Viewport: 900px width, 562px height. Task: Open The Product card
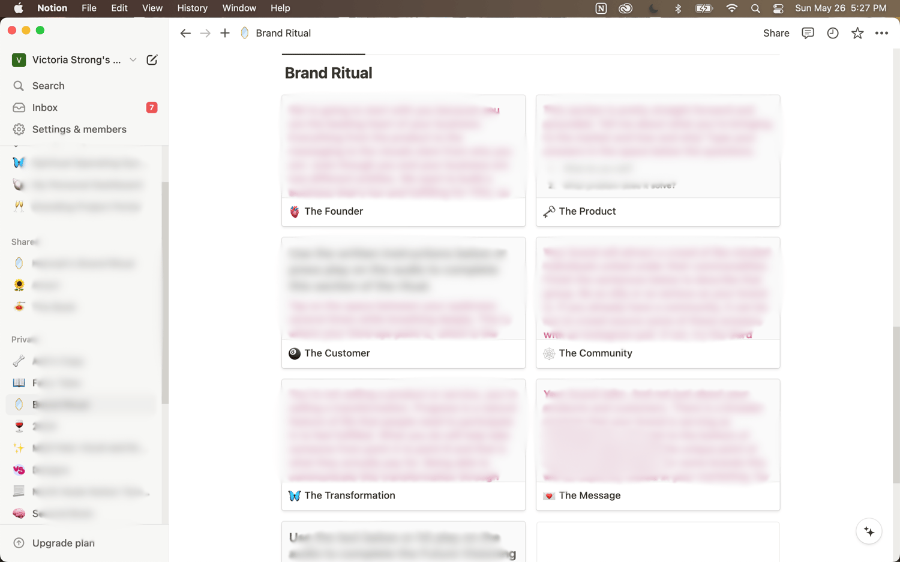658,161
